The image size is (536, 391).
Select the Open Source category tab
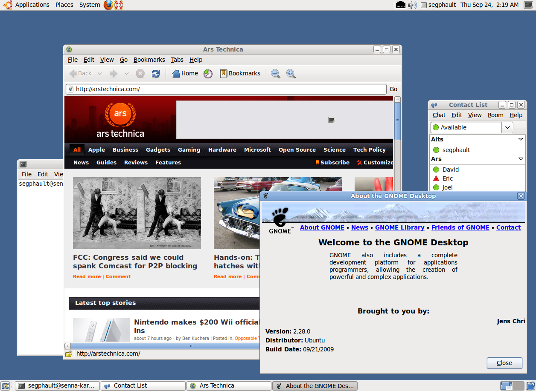tap(297, 150)
